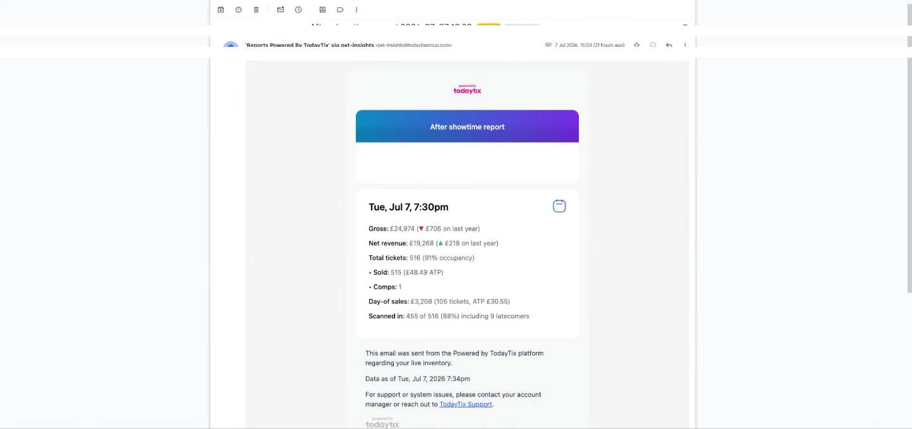
Task: Click the Tue, Jul 7, 7:30pm heading
Action: (408, 207)
